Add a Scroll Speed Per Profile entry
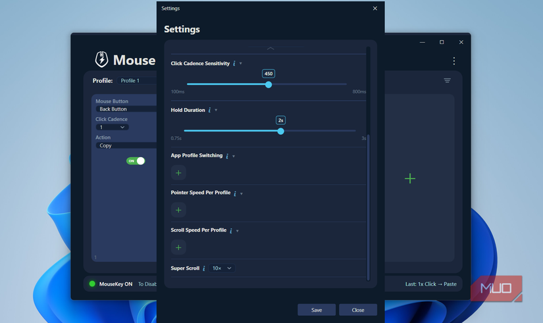Image resolution: width=543 pixels, height=323 pixels. (x=178, y=247)
